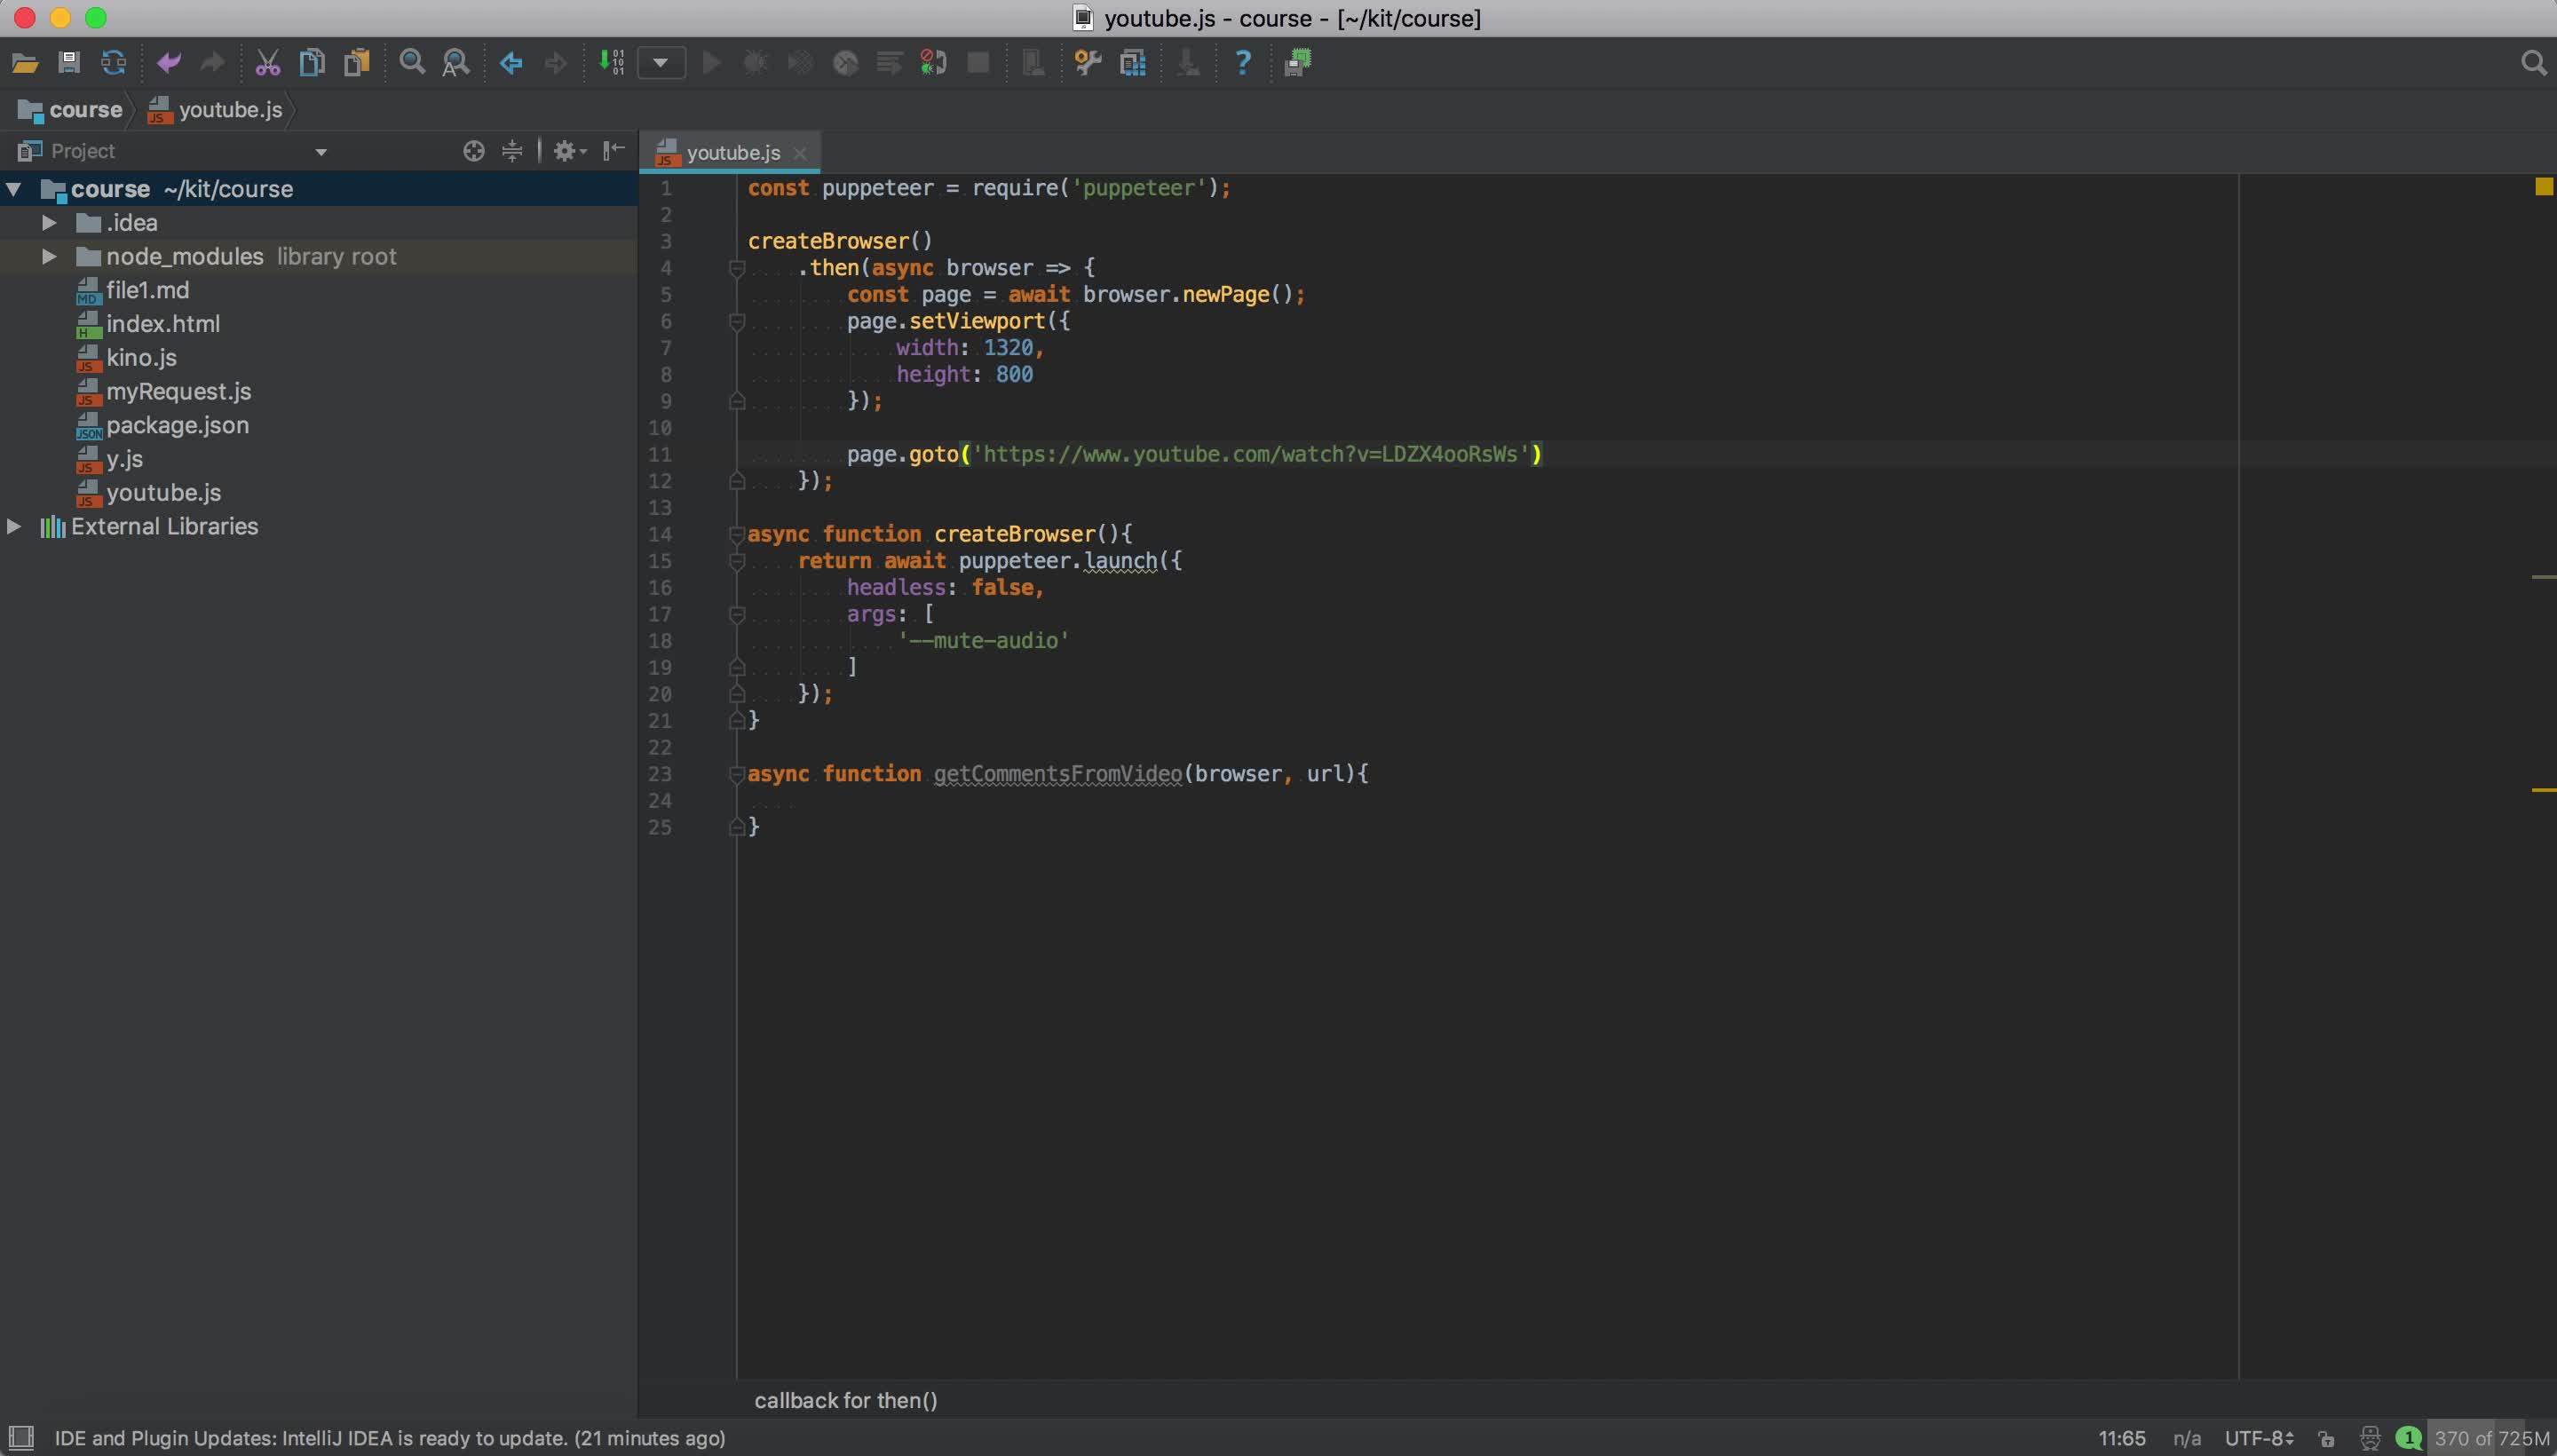Click the Find magnifier icon
This screenshot has width=2557, height=1456.
coord(412,64)
